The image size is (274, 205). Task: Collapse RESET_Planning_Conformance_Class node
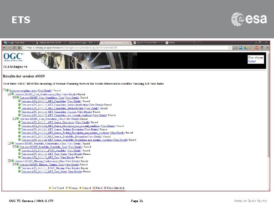[x=9, y=161]
